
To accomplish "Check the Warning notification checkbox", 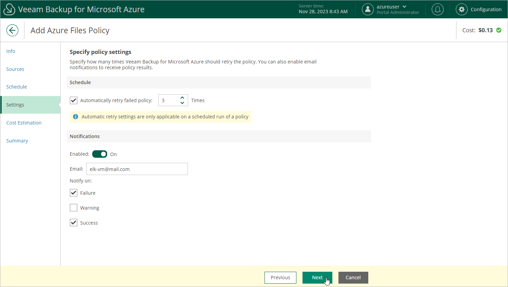I will 74,208.
